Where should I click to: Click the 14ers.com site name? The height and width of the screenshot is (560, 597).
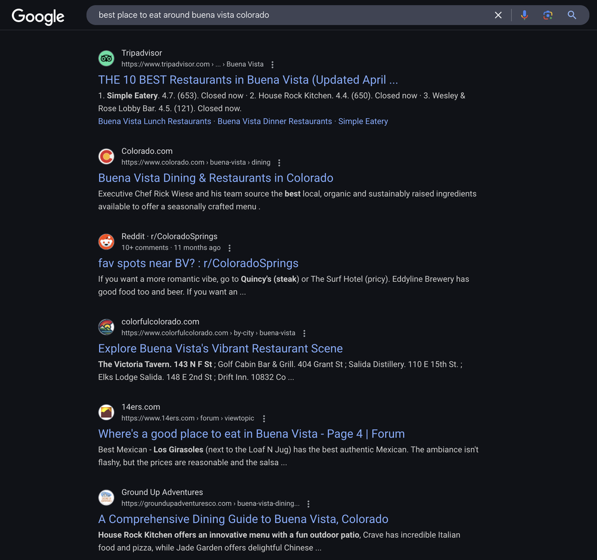point(141,407)
